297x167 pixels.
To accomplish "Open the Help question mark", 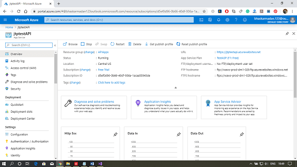I will click(x=236, y=20).
